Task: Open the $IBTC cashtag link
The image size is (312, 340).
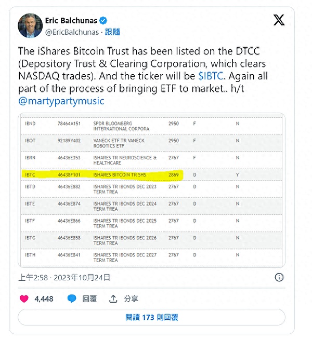Action: point(211,76)
